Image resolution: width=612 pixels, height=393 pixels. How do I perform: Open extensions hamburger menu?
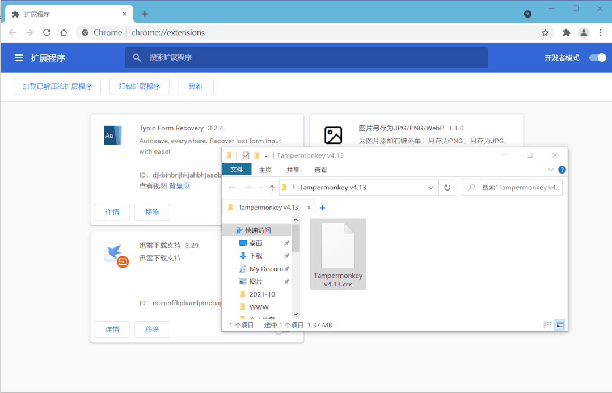(x=19, y=58)
